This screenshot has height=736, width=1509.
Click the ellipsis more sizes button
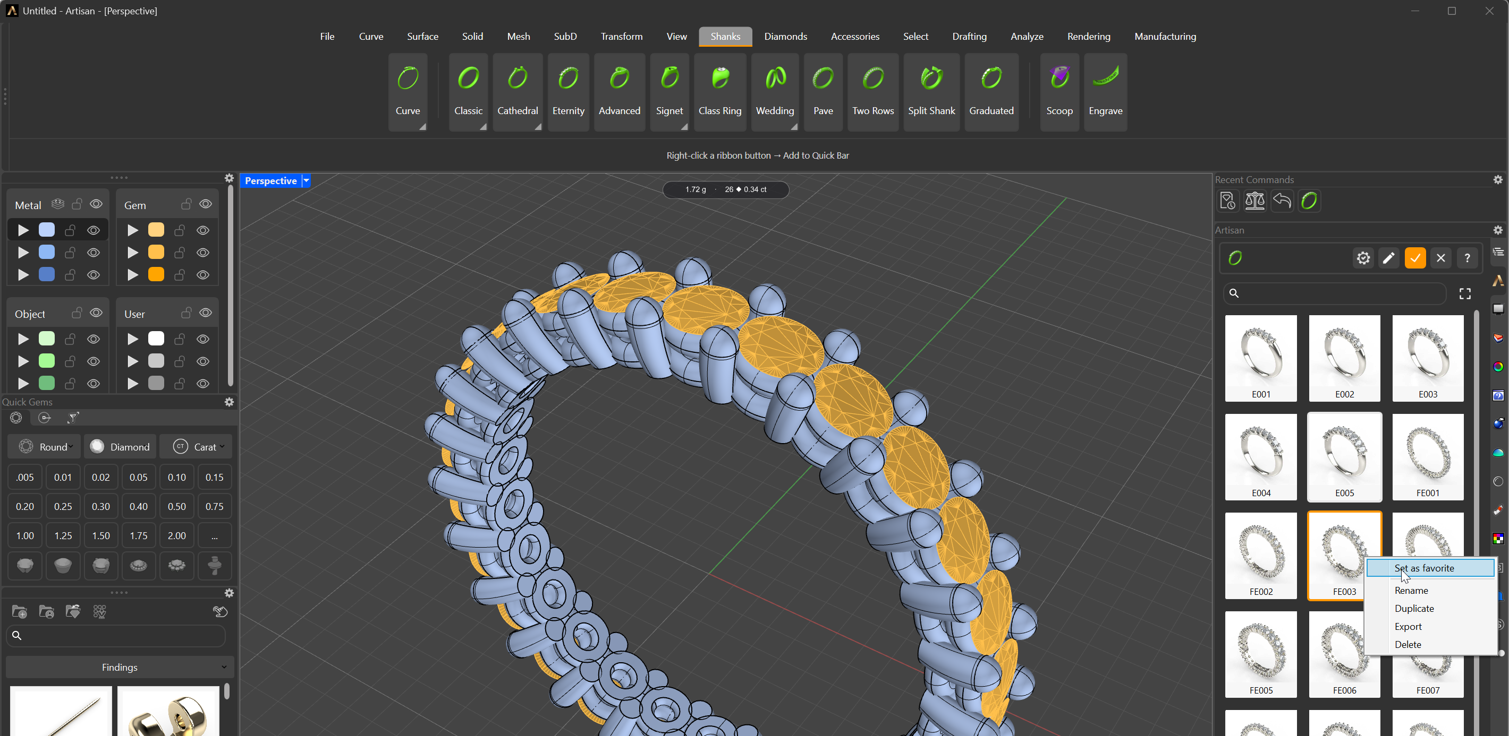pos(215,536)
